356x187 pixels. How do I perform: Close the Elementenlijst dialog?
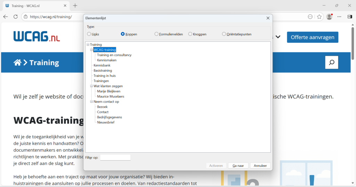268,18
